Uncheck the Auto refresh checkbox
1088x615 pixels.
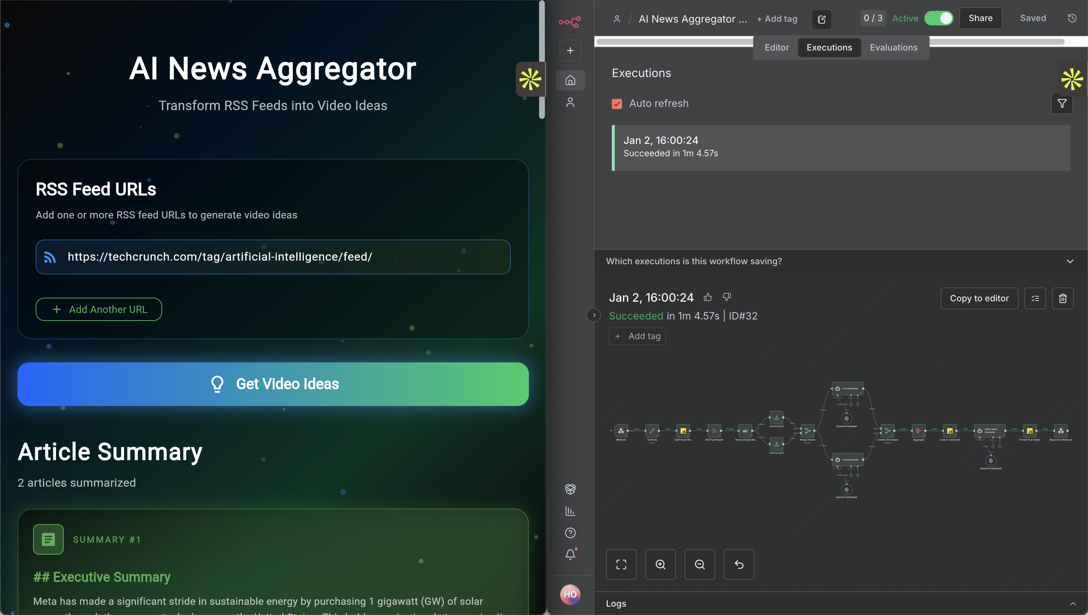point(617,104)
